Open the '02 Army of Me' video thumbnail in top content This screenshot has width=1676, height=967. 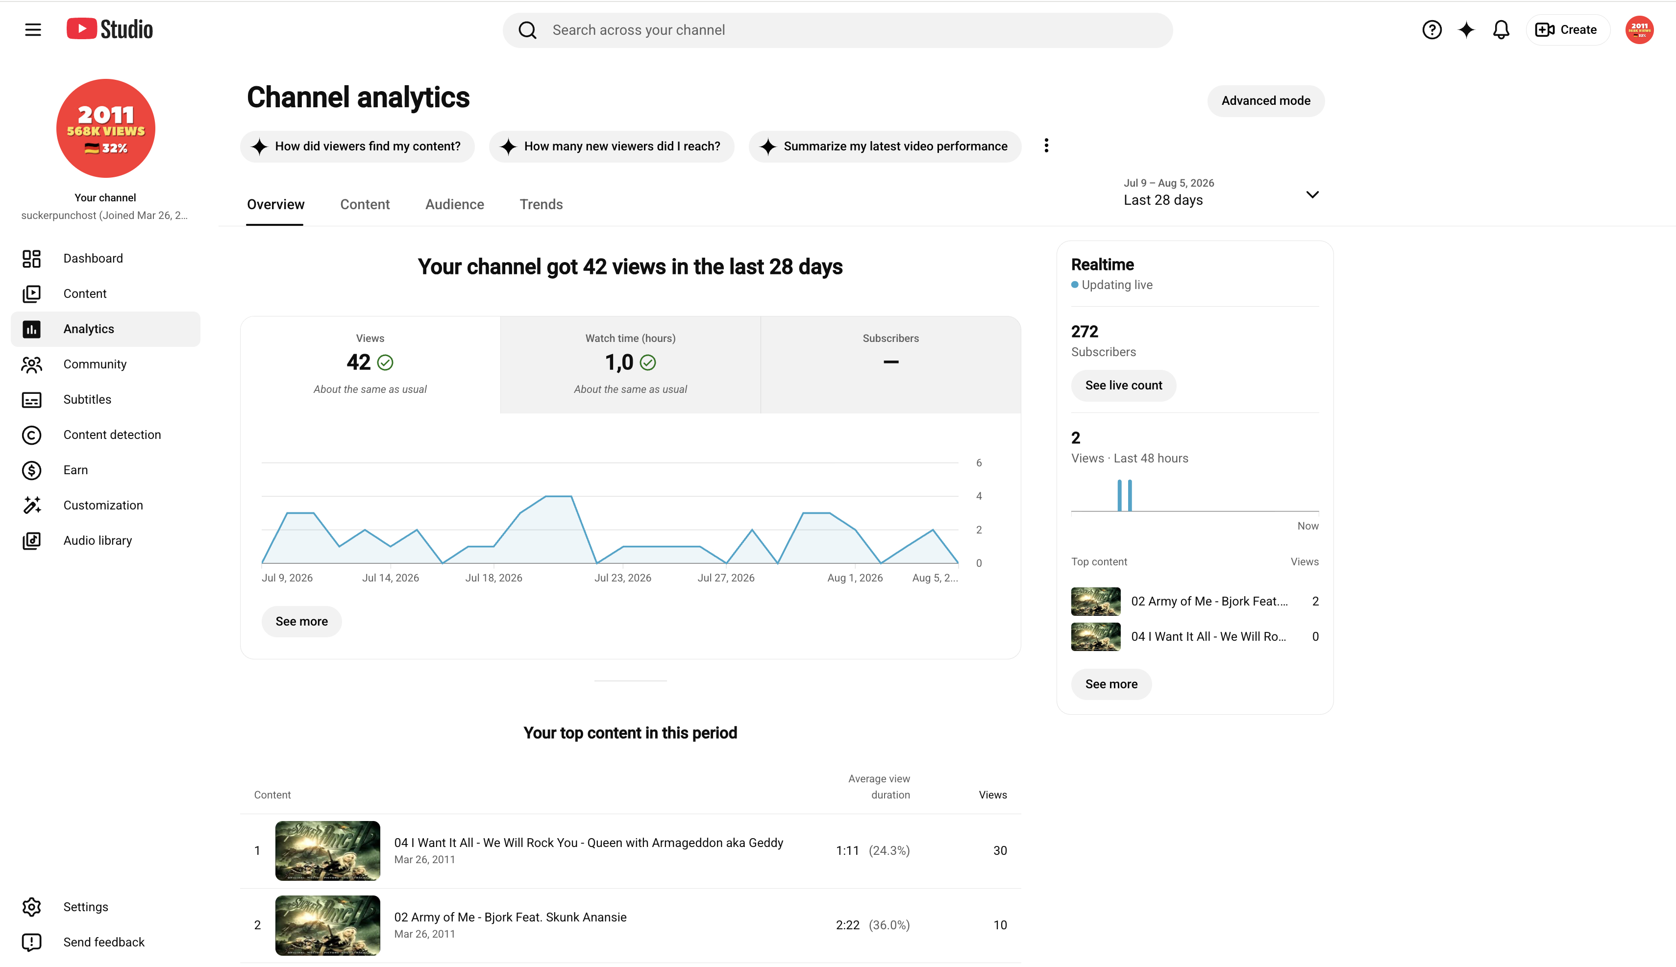[x=327, y=925]
